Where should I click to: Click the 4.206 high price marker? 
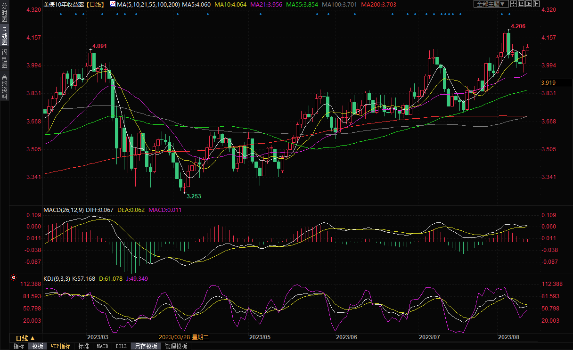pyautogui.click(x=518, y=26)
